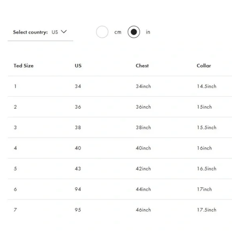Click the US size 94 cell
232x232 pixels.
pos(78,189)
